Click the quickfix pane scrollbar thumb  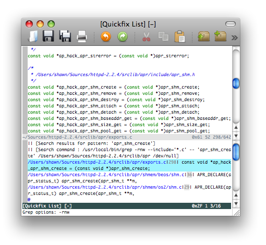(x=236, y=152)
